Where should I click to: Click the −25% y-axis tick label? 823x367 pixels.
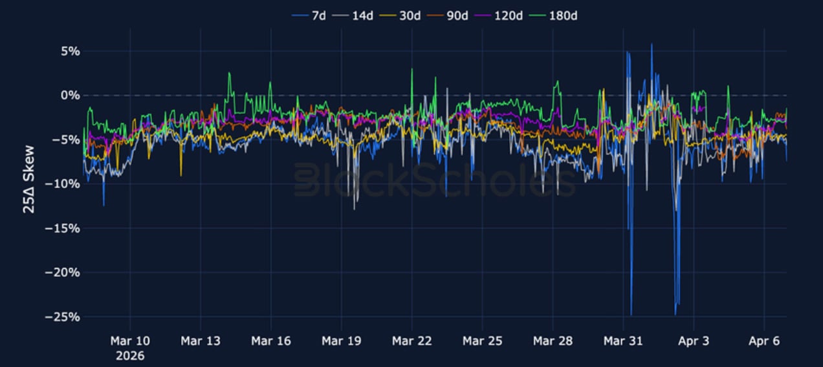point(60,317)
